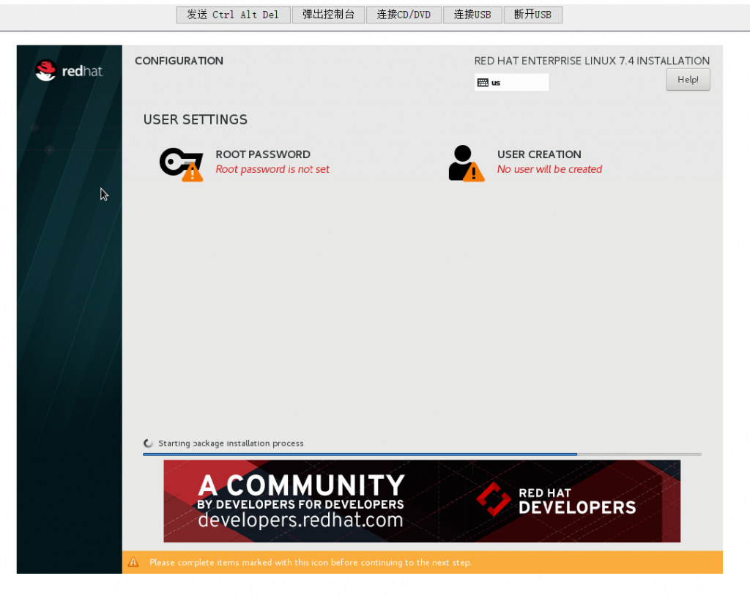Click 'Root password is not set' text
Viewport: 750px width, 598px height.
272,169
